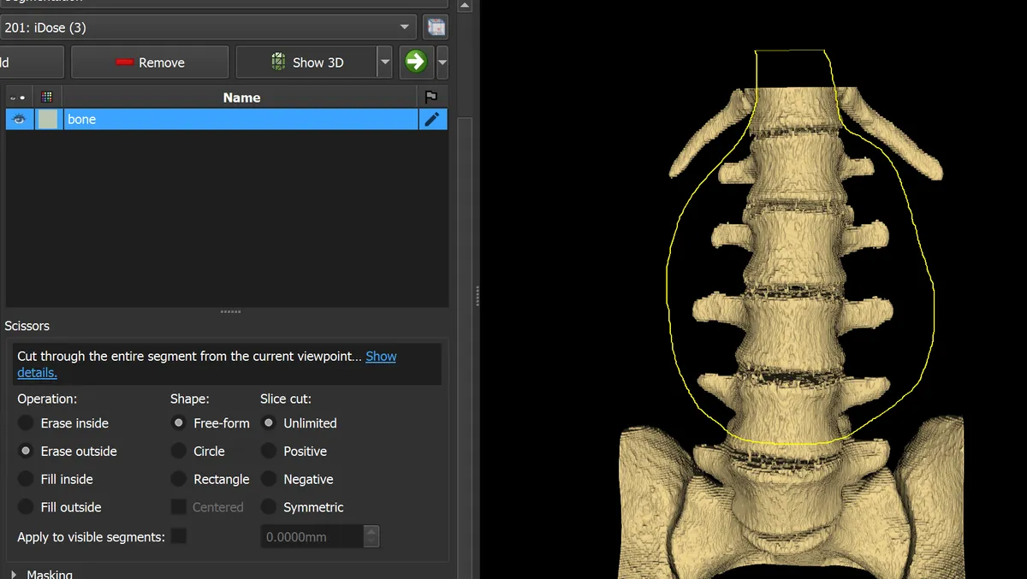1027x579 pixels.
Task: Click the visibility column header icon
Action: coord(17,97)
